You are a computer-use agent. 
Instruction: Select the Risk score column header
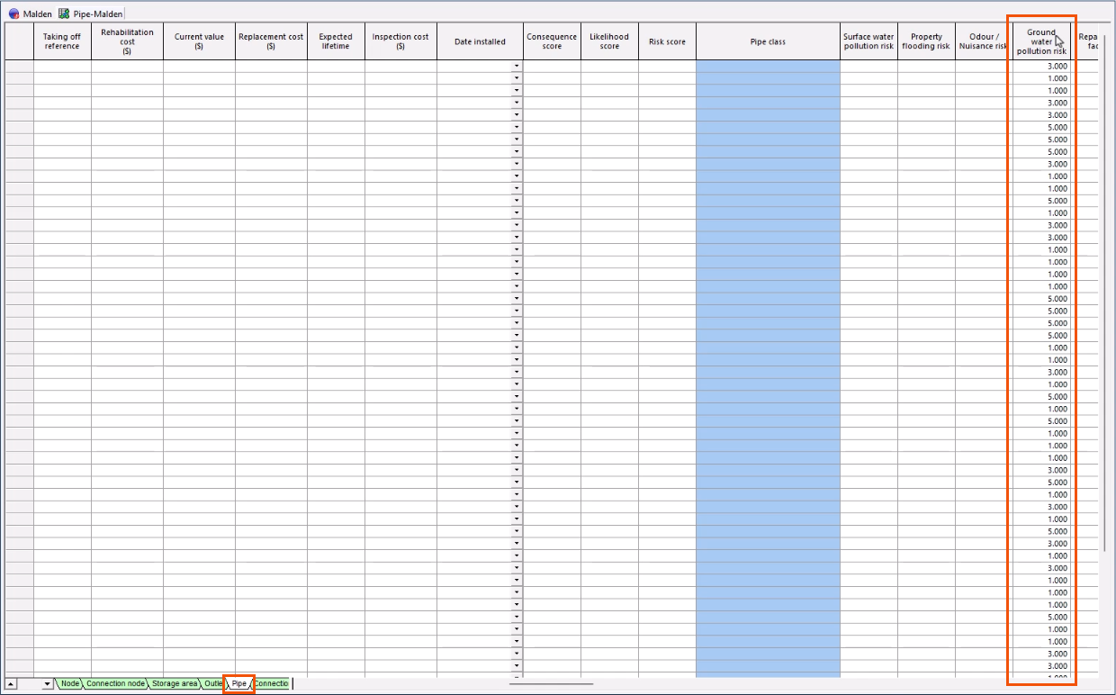click(x=667, y=41)
